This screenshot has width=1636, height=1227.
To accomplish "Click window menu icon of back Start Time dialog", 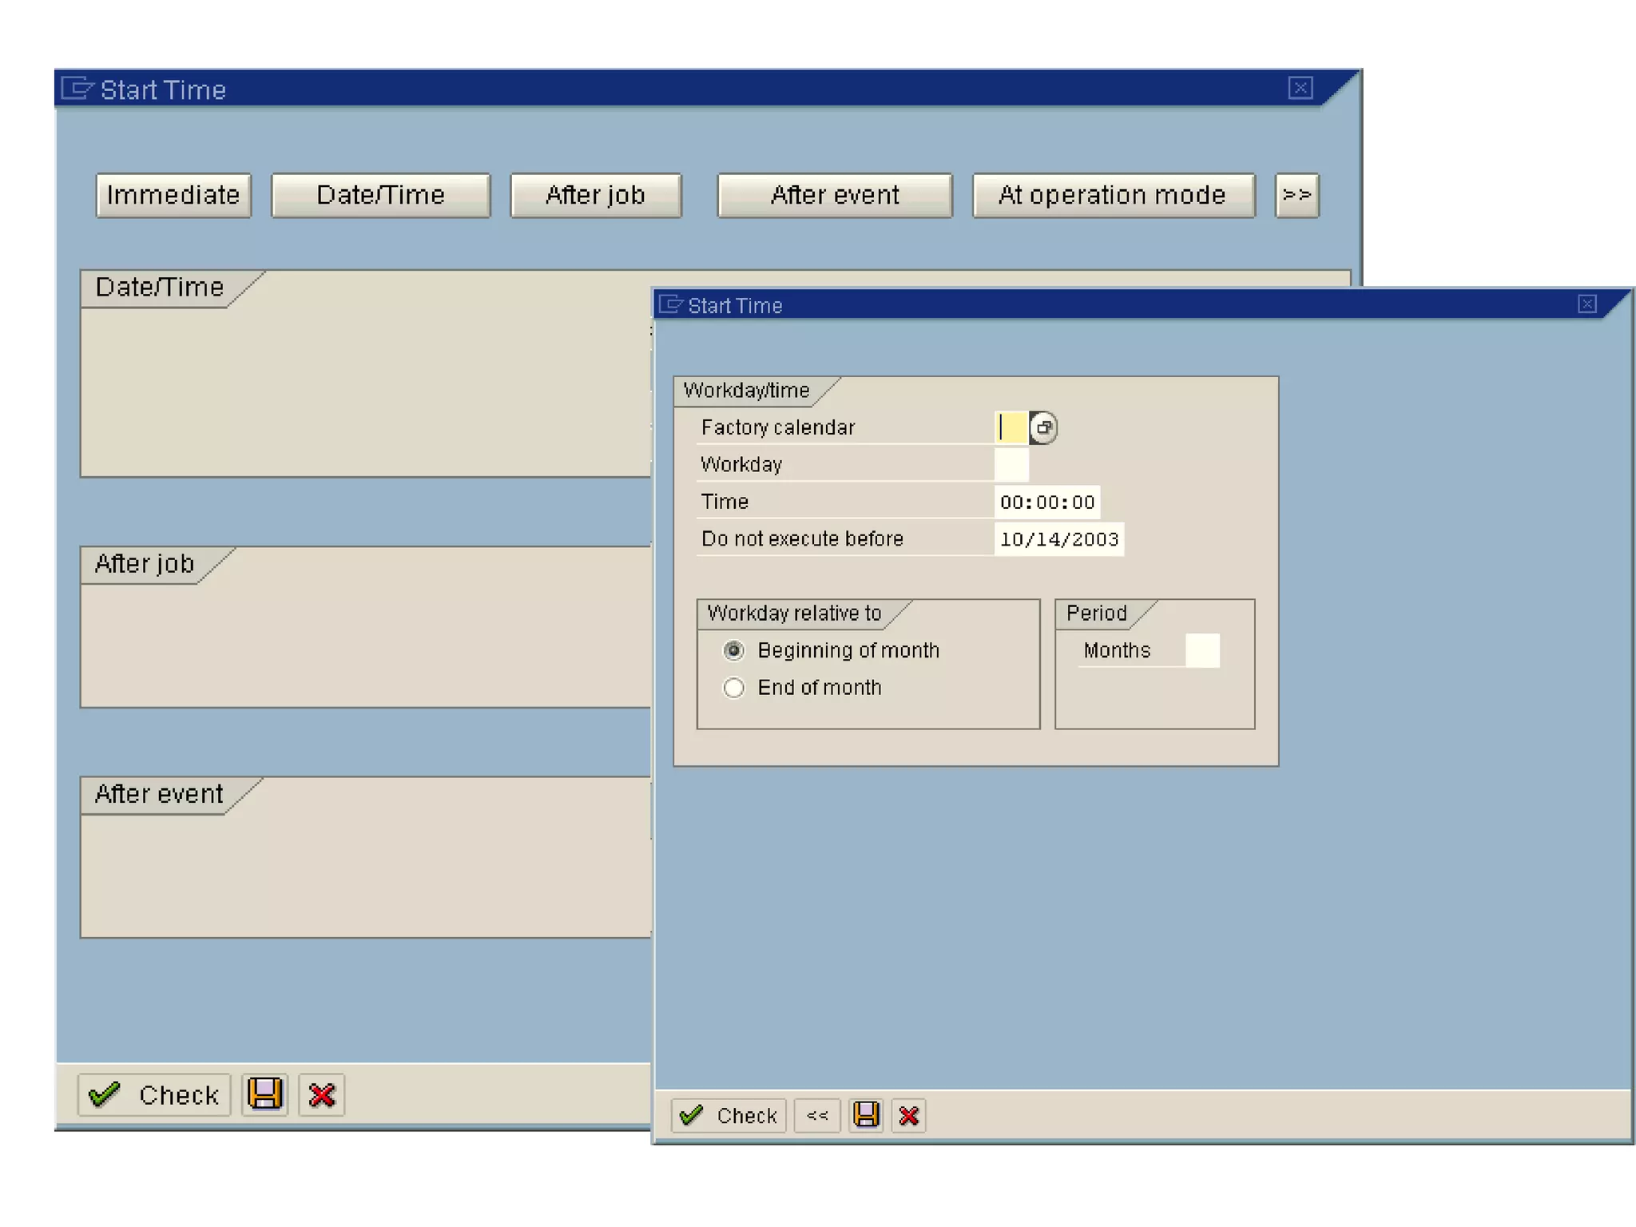I will 77,88.
